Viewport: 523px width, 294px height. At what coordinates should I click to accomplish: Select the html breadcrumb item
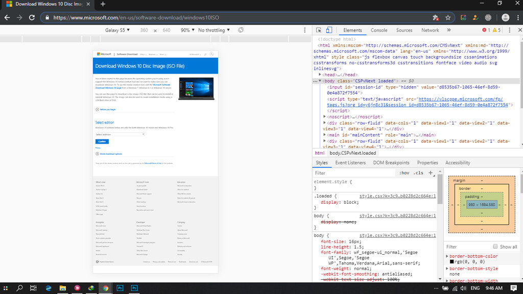point(320,153)
